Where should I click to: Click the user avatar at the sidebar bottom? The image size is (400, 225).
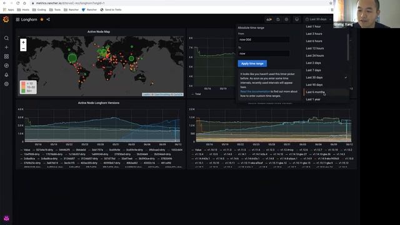pos(6,218)
